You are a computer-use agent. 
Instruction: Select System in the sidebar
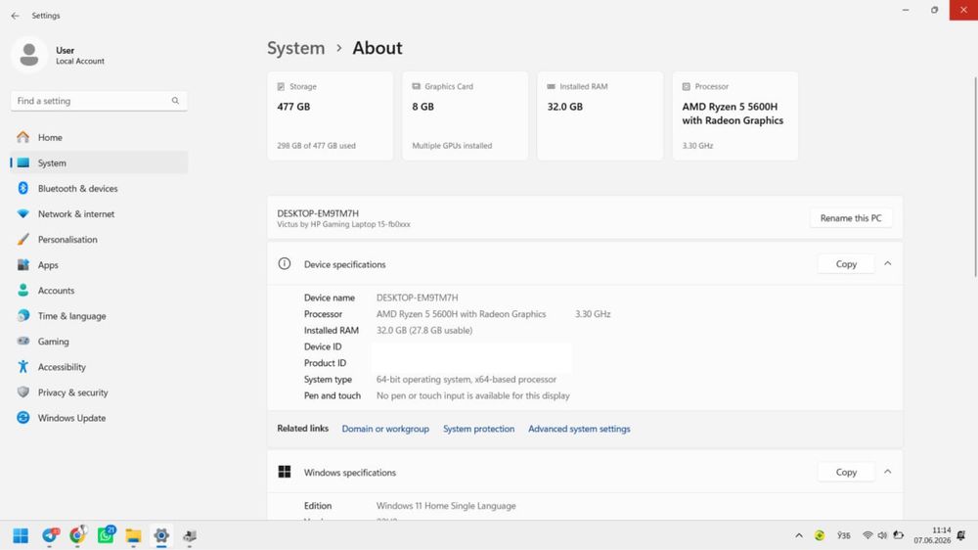(x=99, y=162)
